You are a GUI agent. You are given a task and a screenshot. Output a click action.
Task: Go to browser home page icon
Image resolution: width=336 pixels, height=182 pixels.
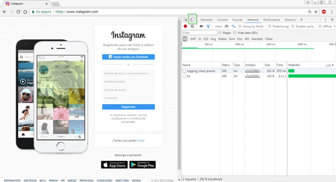(x=25, y=12)
